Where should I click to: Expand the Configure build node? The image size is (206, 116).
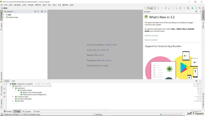pos(13,97)
